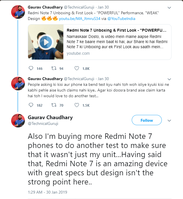The width and height of the screenshot is (183, 199).
Task: Retweet the bend test tweet with 70 retweets
Action: [53, 105]
